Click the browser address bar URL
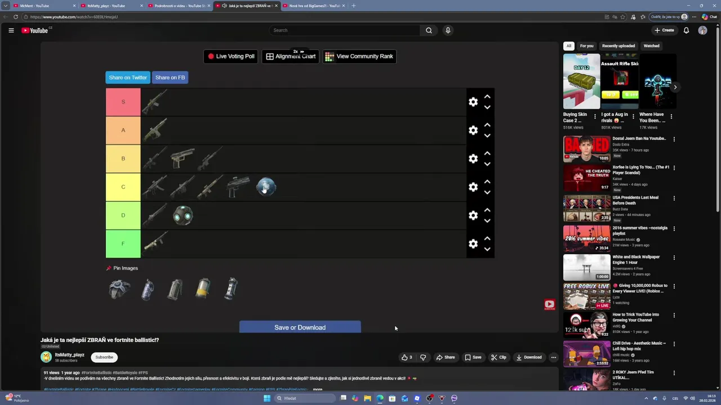The height and width of the screenshot is (405, 721). point(74,17)
